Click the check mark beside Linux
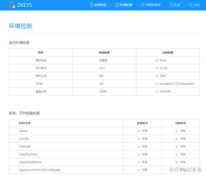 tap(157, 60)
